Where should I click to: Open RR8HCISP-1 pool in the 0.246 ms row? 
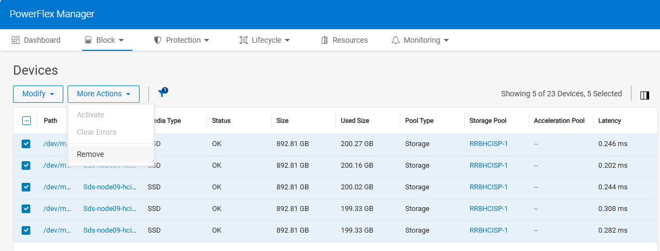pos(489,144)
